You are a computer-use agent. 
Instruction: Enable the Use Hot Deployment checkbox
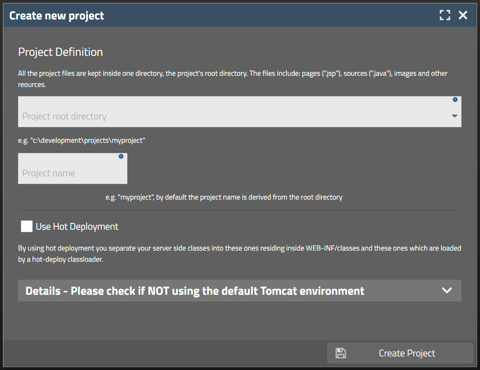27,226
